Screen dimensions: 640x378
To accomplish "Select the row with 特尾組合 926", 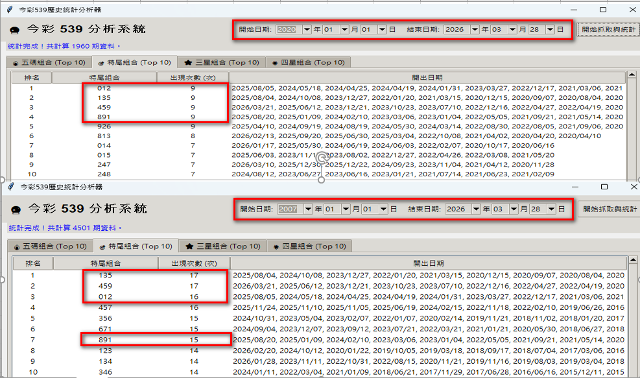I will click(x=104, y=126).
